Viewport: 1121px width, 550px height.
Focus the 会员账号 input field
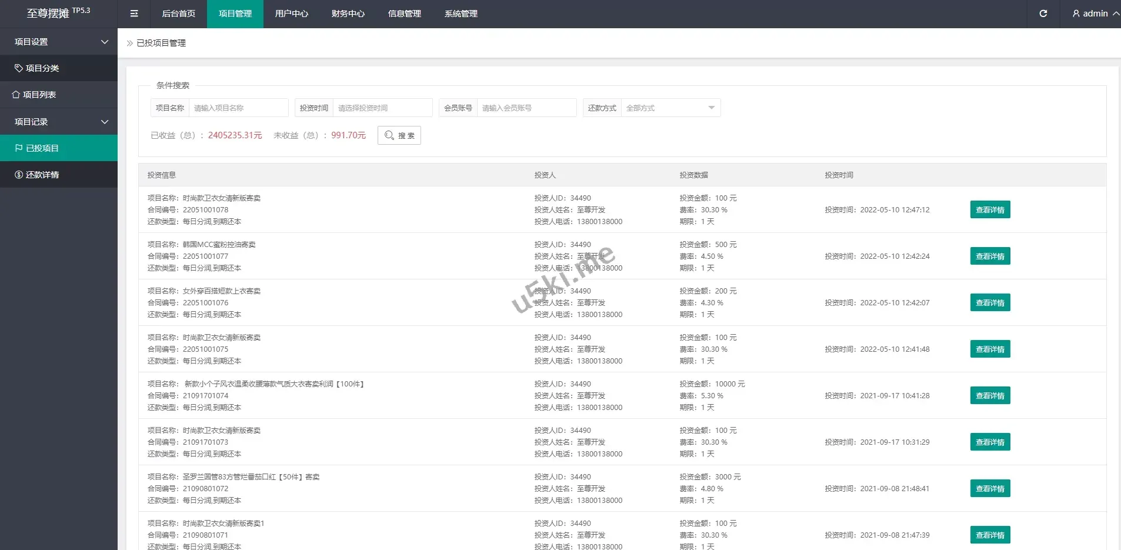[x=526, y=108]
